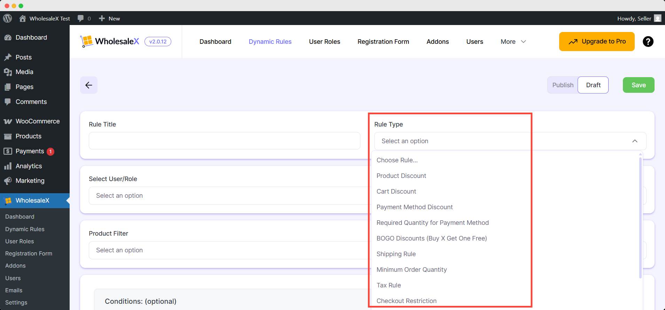Image resolution: width=665 pixels, height=310 pixels.
Task: Switch rule status to Publish
Action: click(563, 85)
